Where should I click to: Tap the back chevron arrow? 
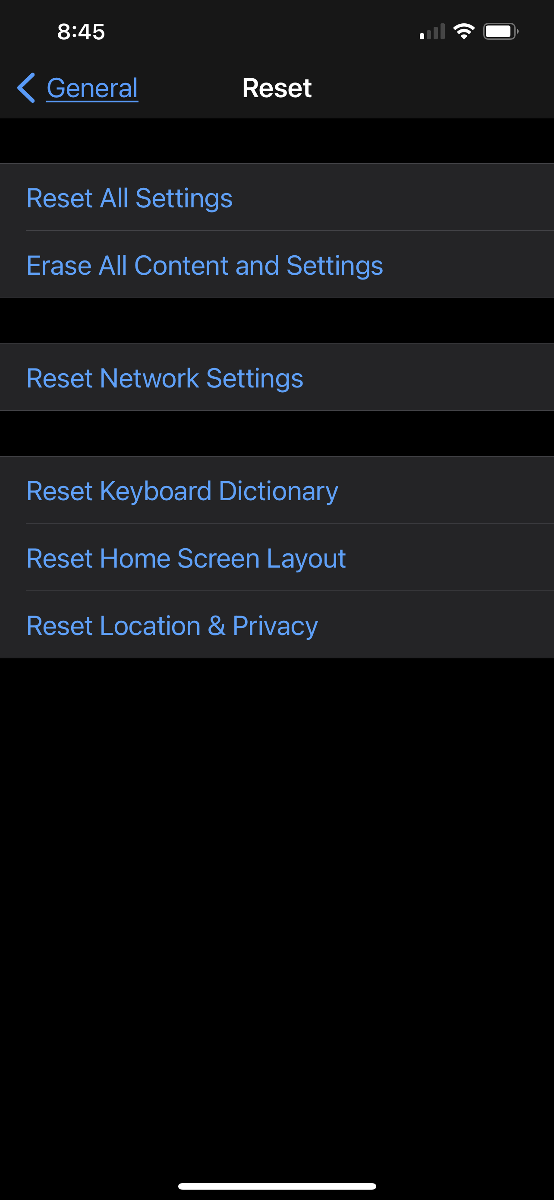tap(26, 88)
